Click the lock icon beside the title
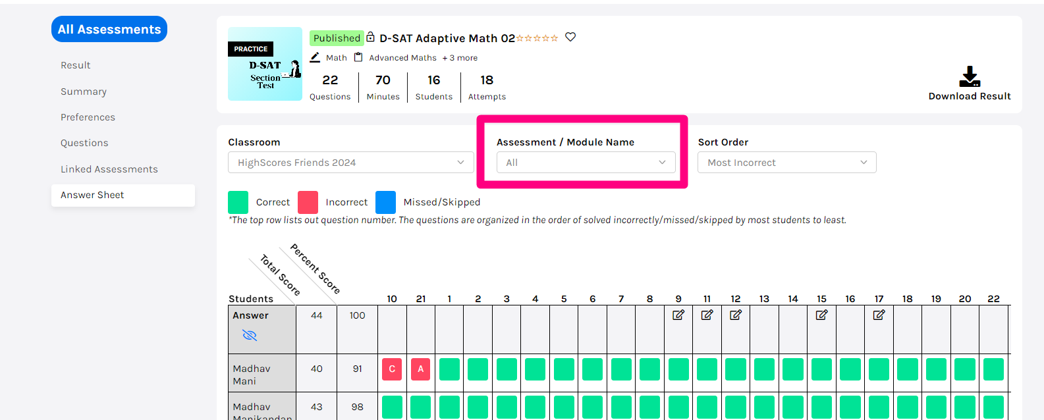This screenshot has height=420, width=1044. [371, 38]
